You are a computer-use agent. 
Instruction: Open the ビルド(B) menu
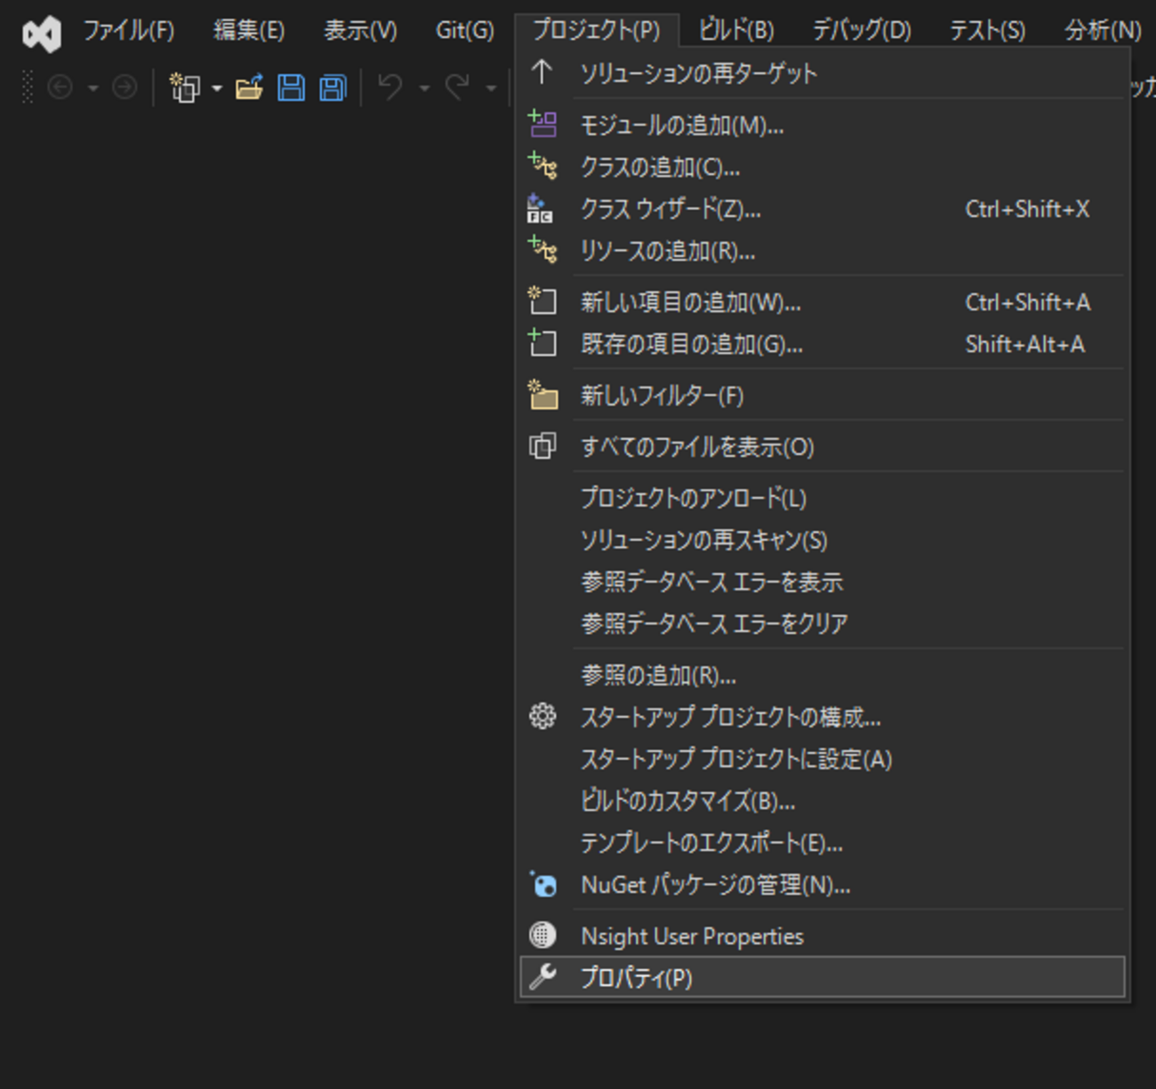click(736, 31)
